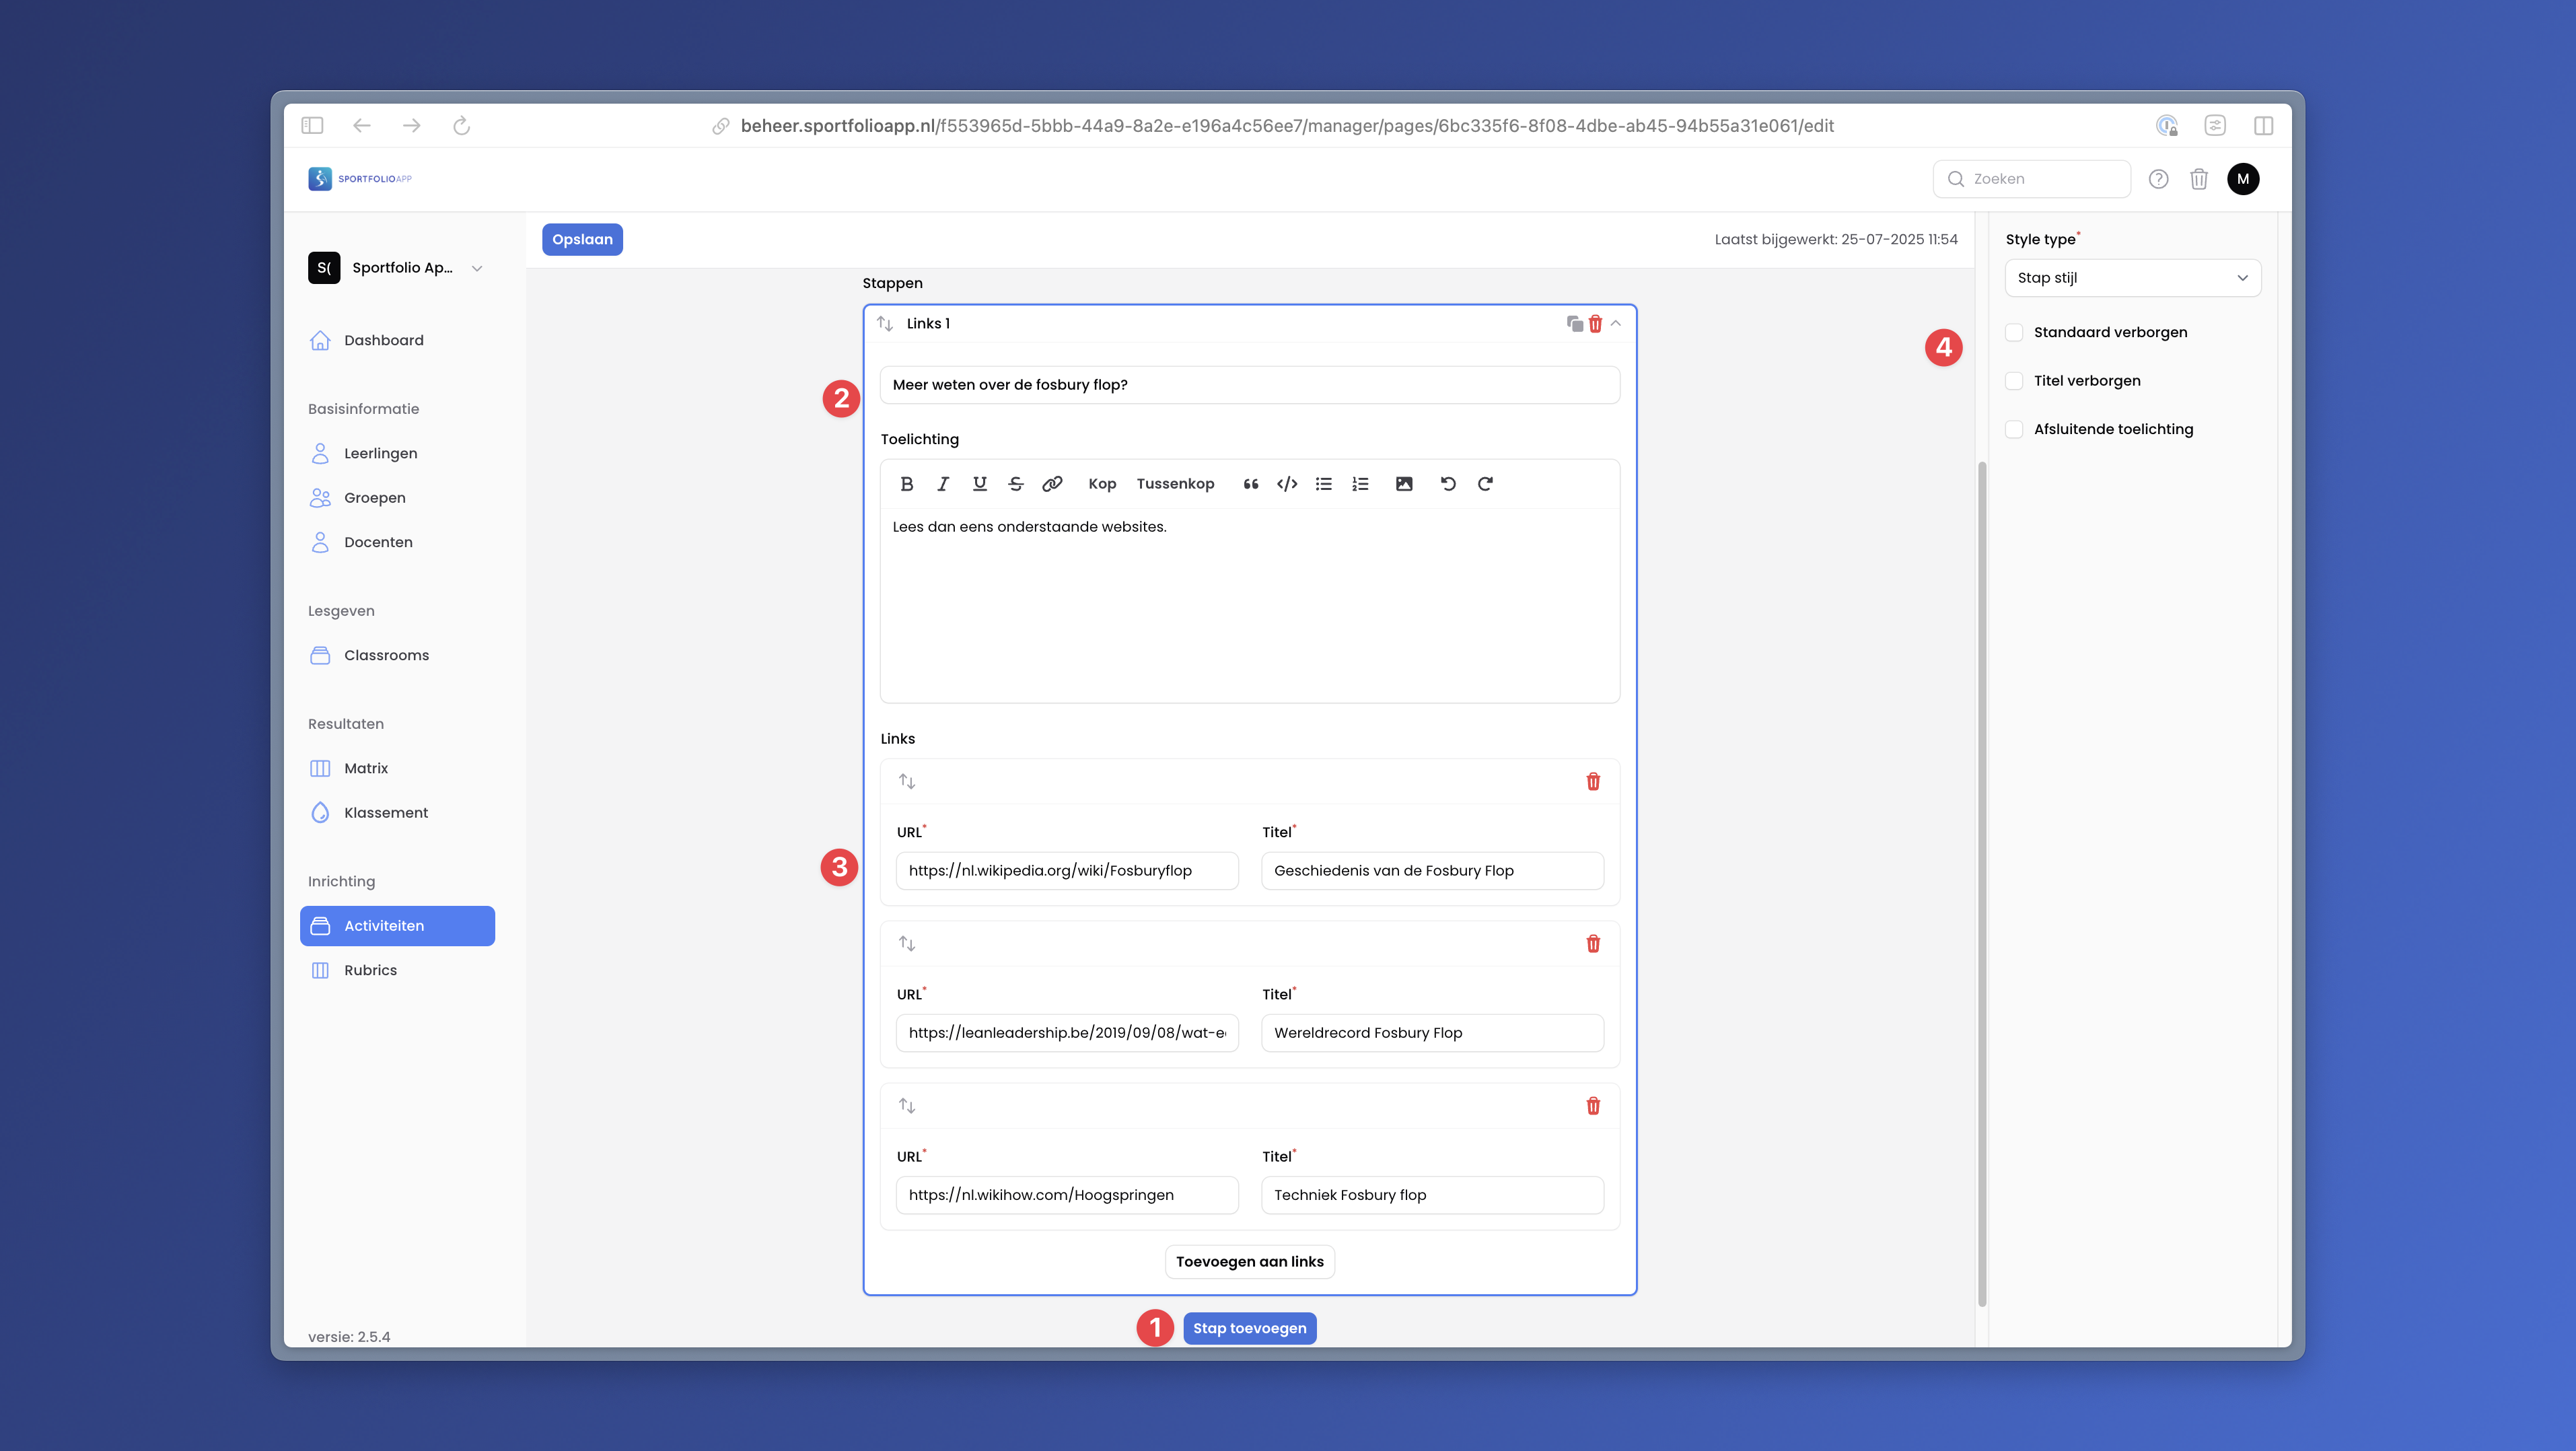Click the Zoeken search field
The height and width of the screenshot is (1451, 2576).
tap(2031, 179)
